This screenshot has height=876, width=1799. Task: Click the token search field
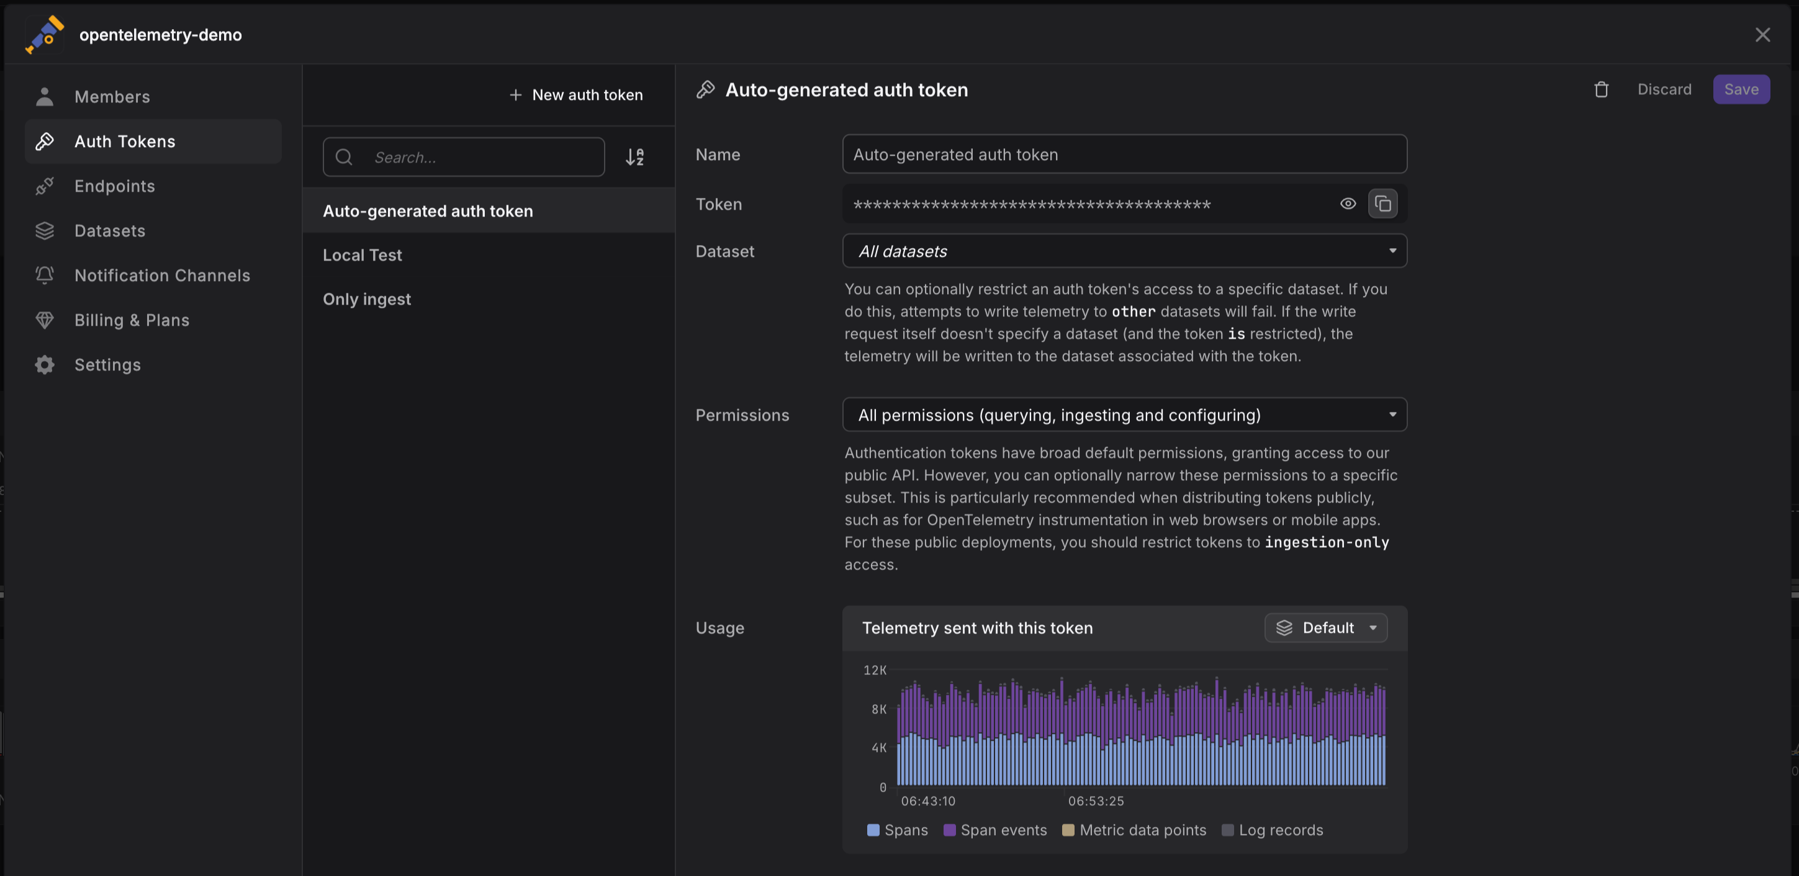pos(482,157)
